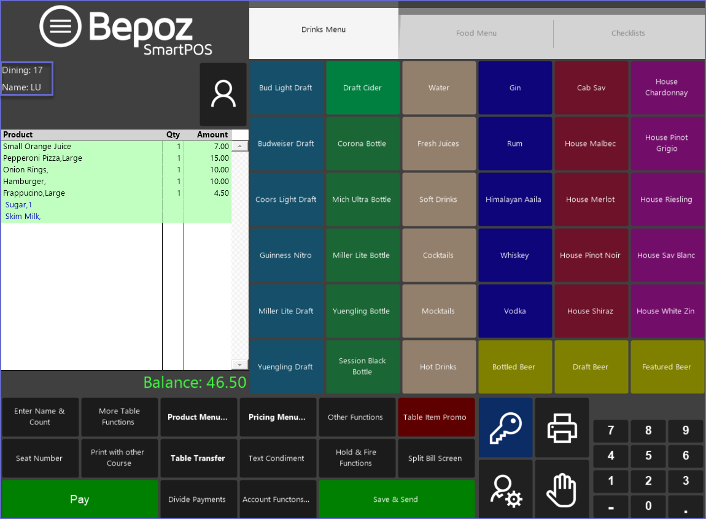
Task: Expand the Pricing Menu options
Action: 277,417
